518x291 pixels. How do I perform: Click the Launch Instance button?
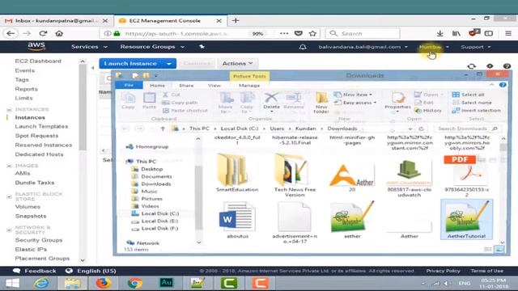(131, 63)
